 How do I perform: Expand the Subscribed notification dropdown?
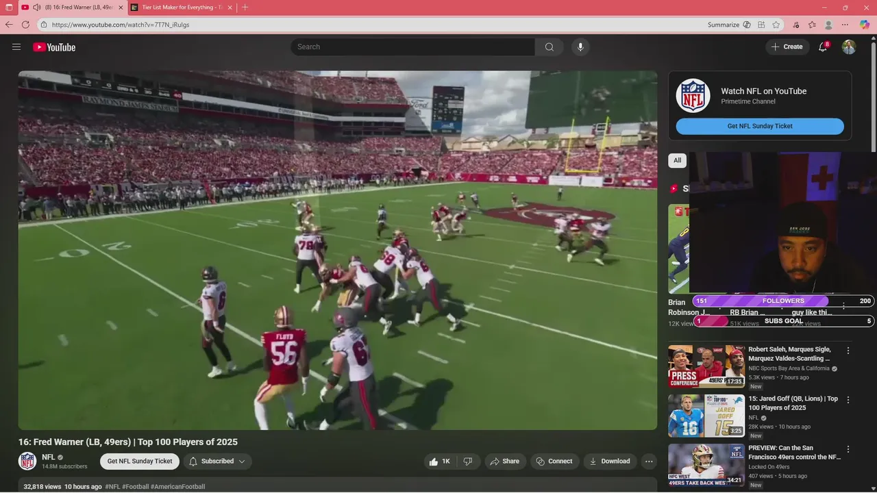217,462
